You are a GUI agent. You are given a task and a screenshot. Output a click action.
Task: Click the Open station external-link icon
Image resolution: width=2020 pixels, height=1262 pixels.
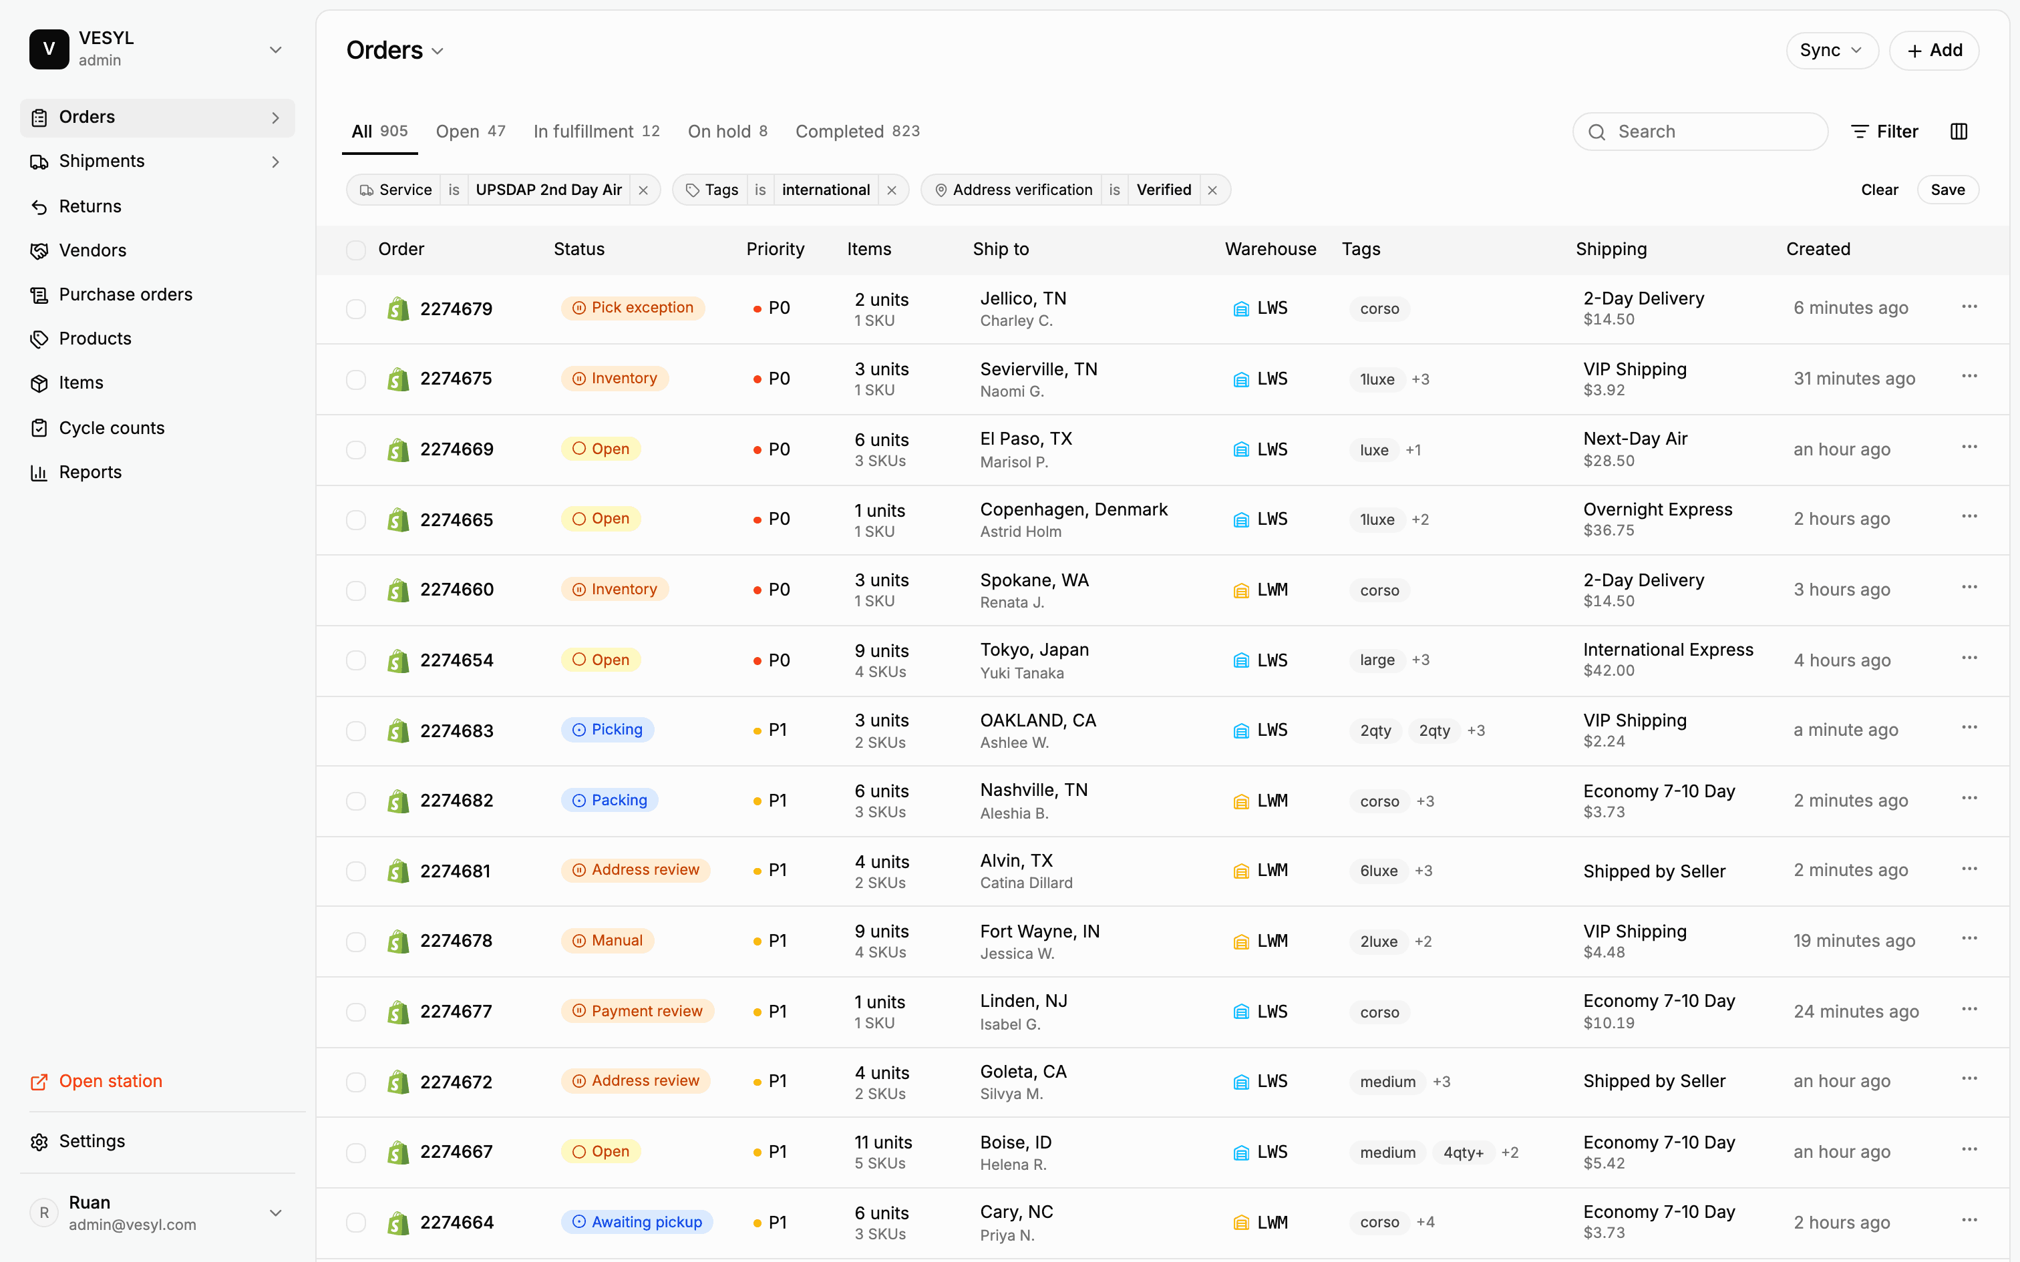39,1082
